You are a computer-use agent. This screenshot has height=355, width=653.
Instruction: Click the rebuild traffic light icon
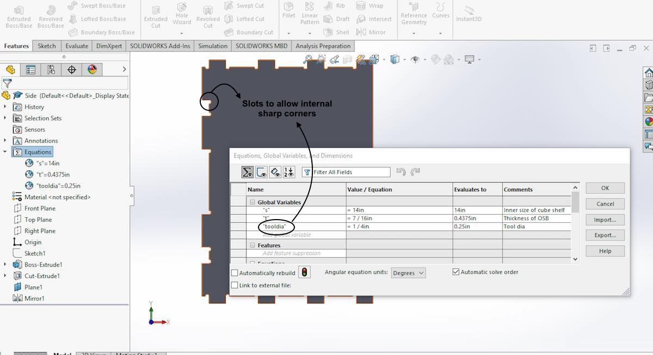(x=305, y=273)
